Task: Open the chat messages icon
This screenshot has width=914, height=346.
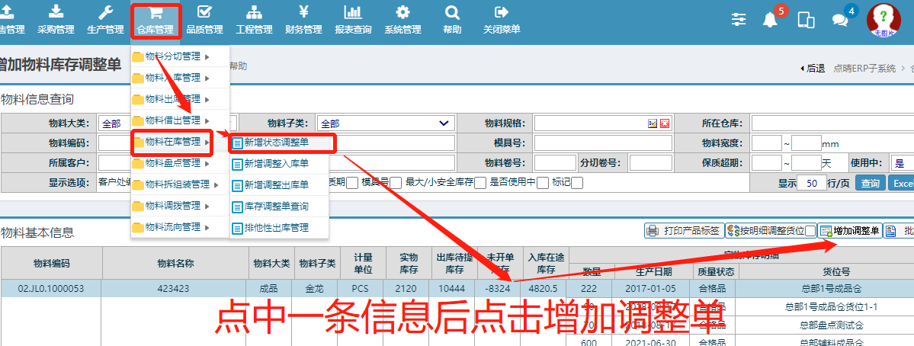Action: 839,21
